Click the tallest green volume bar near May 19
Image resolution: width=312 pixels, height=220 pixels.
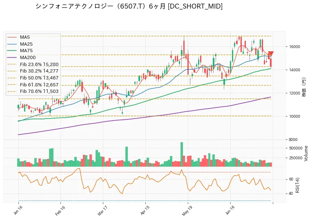pyautogui.click(x=181, y=154)
